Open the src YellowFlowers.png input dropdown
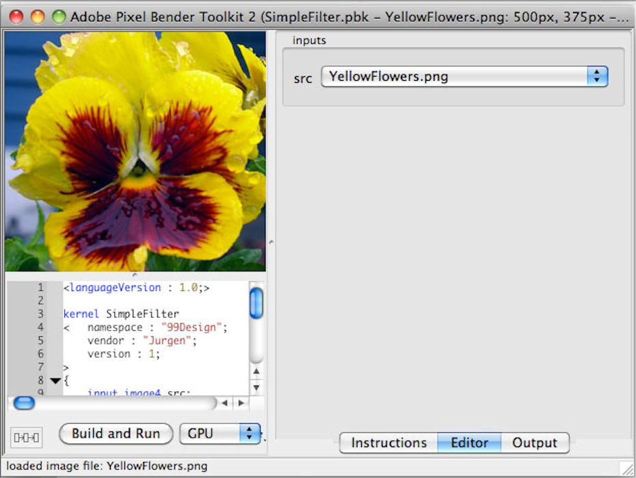This screenshot has width=636, height=478. pos(464,77)
